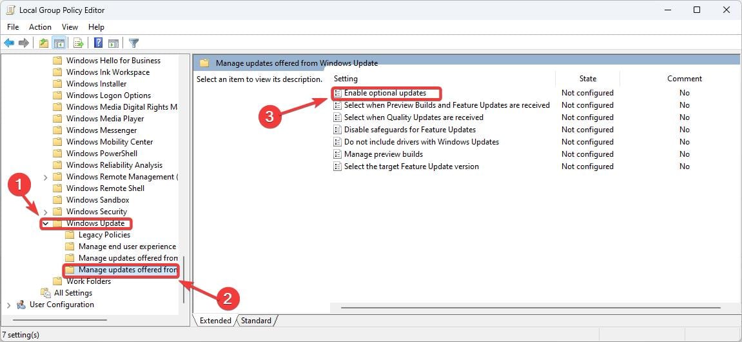Click policy icon beside Enable optional updates
Viewport: 742px width, 342px height.
pos(337,93)
